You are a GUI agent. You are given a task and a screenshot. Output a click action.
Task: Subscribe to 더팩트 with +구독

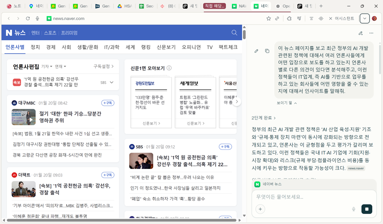[108, 175]
